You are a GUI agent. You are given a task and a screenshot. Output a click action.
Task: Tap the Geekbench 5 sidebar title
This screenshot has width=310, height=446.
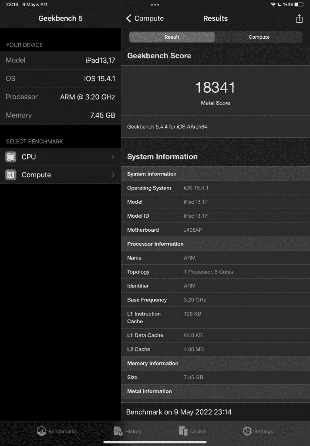60,18
